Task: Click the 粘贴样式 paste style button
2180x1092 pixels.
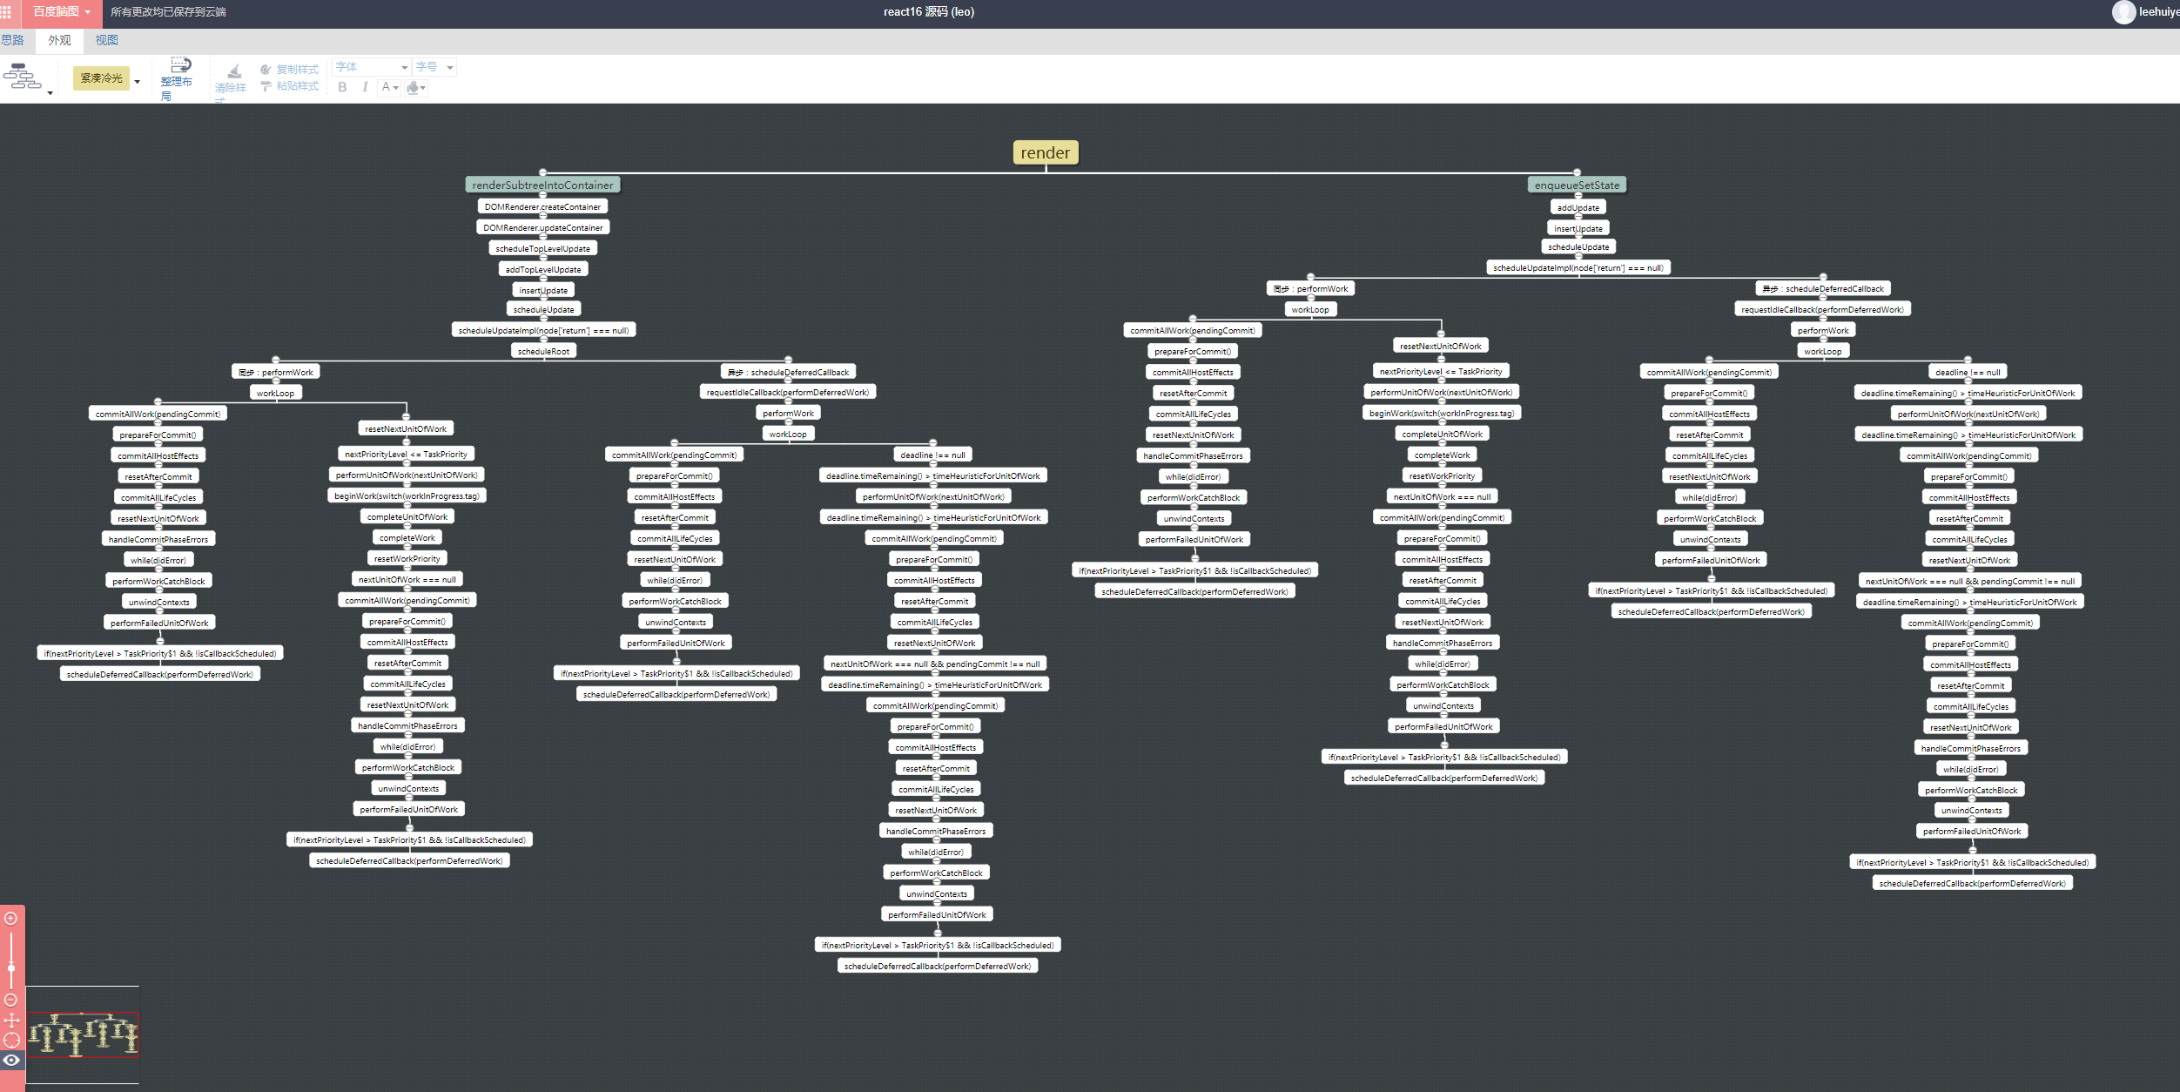Action: (289, 86)
